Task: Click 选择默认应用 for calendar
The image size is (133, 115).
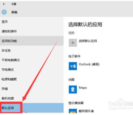Action: (88, 41)
